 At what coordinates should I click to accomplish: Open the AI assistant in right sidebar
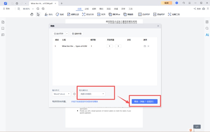pos(207,35)
